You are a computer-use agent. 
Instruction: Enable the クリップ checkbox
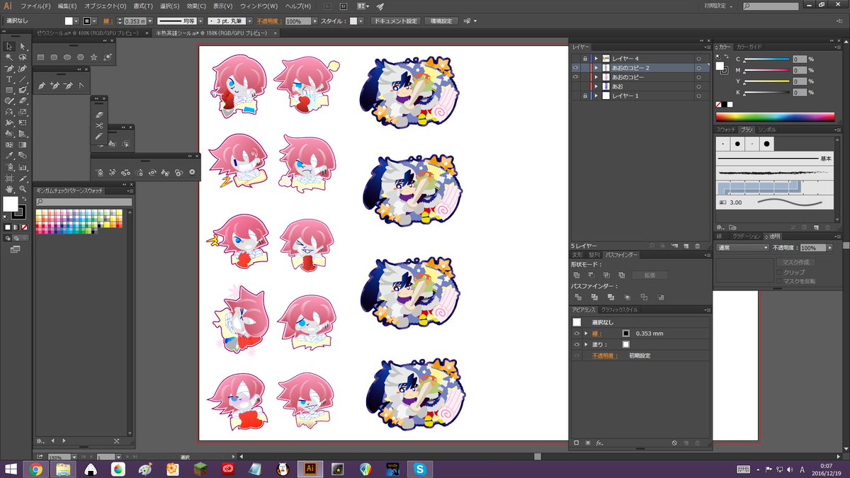tap(779, 272)
